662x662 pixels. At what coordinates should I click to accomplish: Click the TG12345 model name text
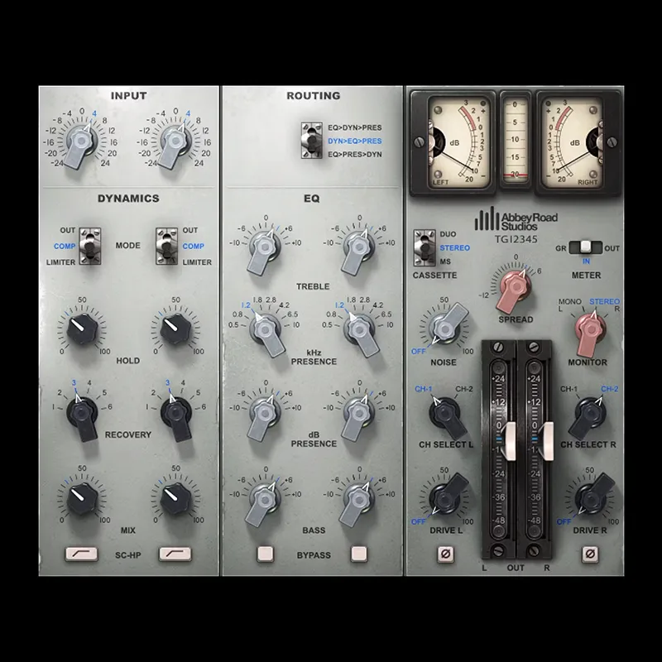click(516, 239)
